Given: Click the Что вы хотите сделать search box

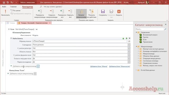Looking at the screenshot, I should pyautogui.click(x=53, y=7).
